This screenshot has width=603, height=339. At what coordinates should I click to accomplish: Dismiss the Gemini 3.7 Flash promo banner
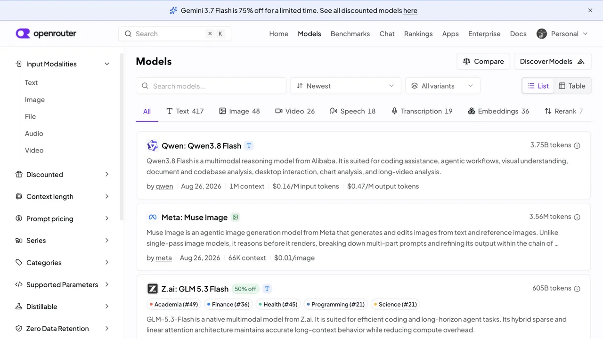(590, 10)
